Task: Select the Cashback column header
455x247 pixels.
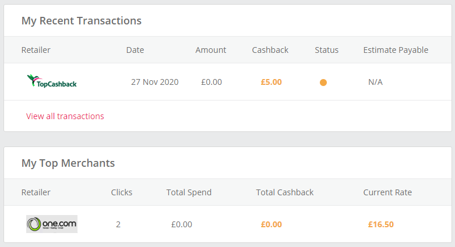Action: [270, 50]
